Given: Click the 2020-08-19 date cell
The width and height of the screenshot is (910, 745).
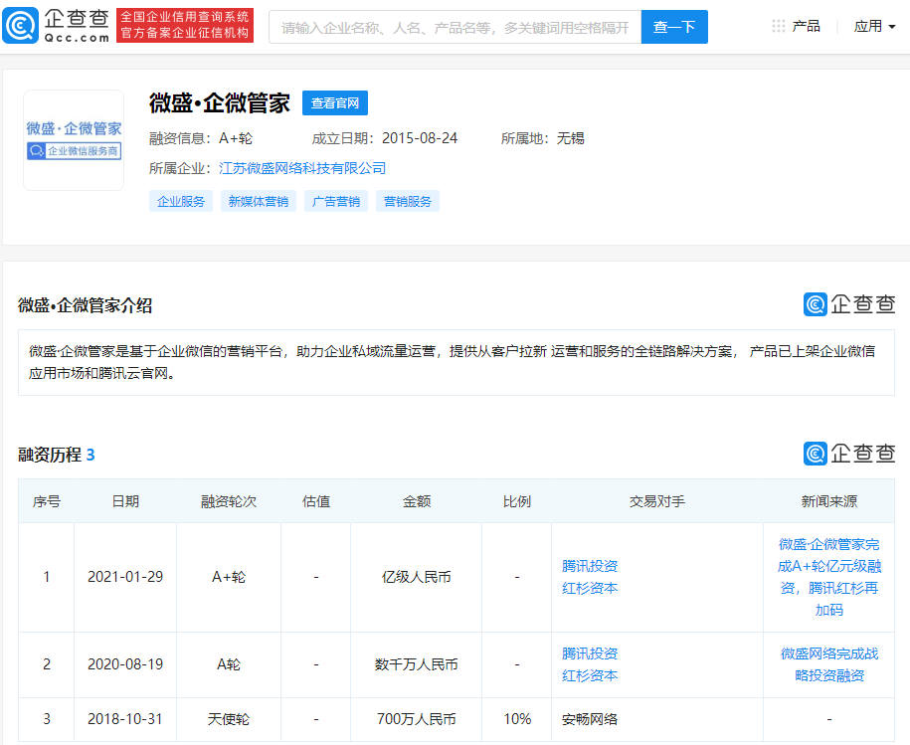Looking at the screenshot, I should [x=125, y=664].
